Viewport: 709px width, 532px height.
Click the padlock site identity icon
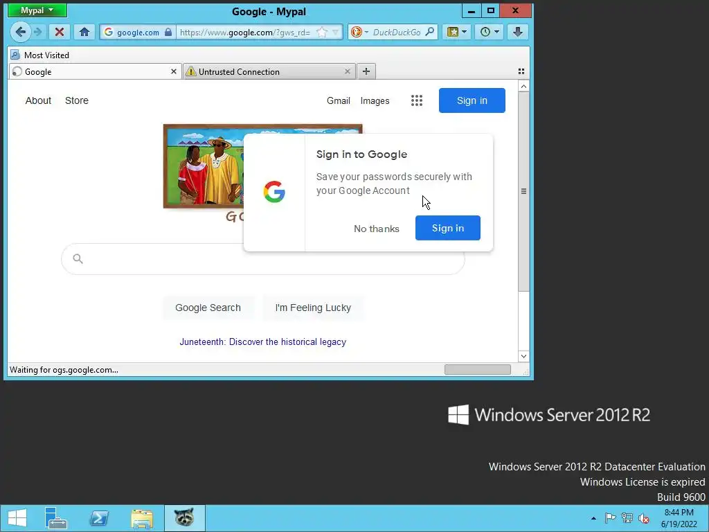[x=168, y=32]
